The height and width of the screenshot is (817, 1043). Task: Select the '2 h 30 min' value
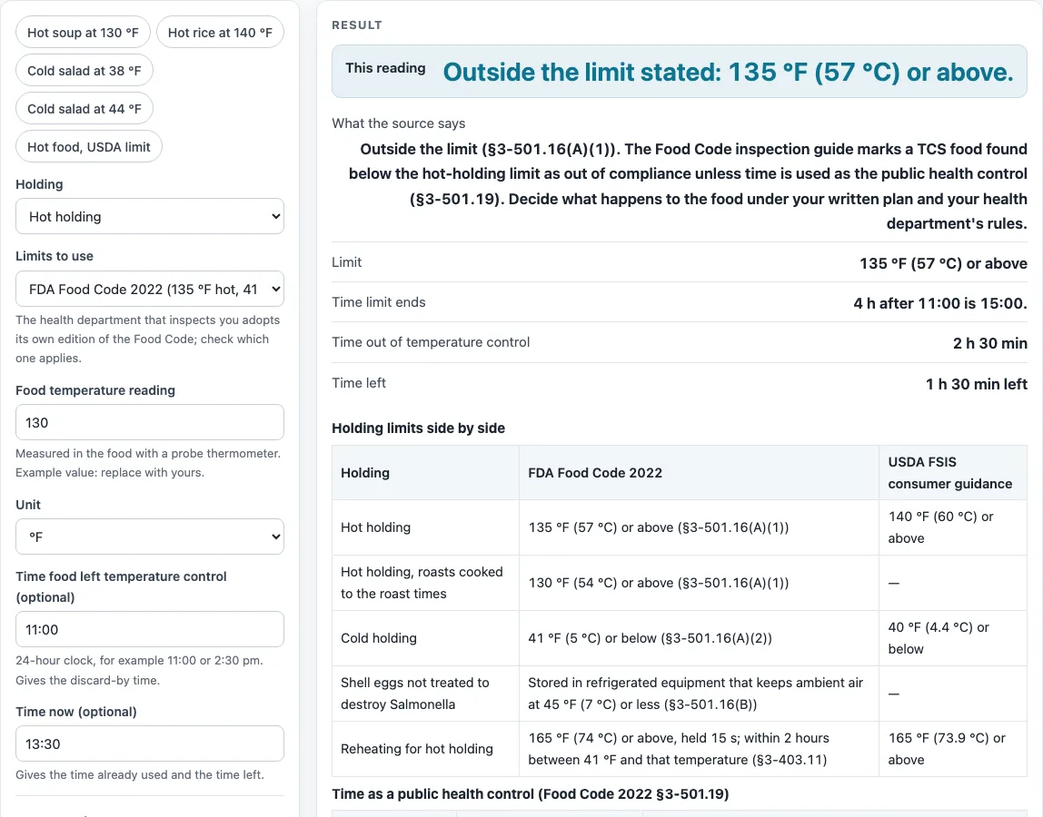pyautogui.click(x=989, y=343)
